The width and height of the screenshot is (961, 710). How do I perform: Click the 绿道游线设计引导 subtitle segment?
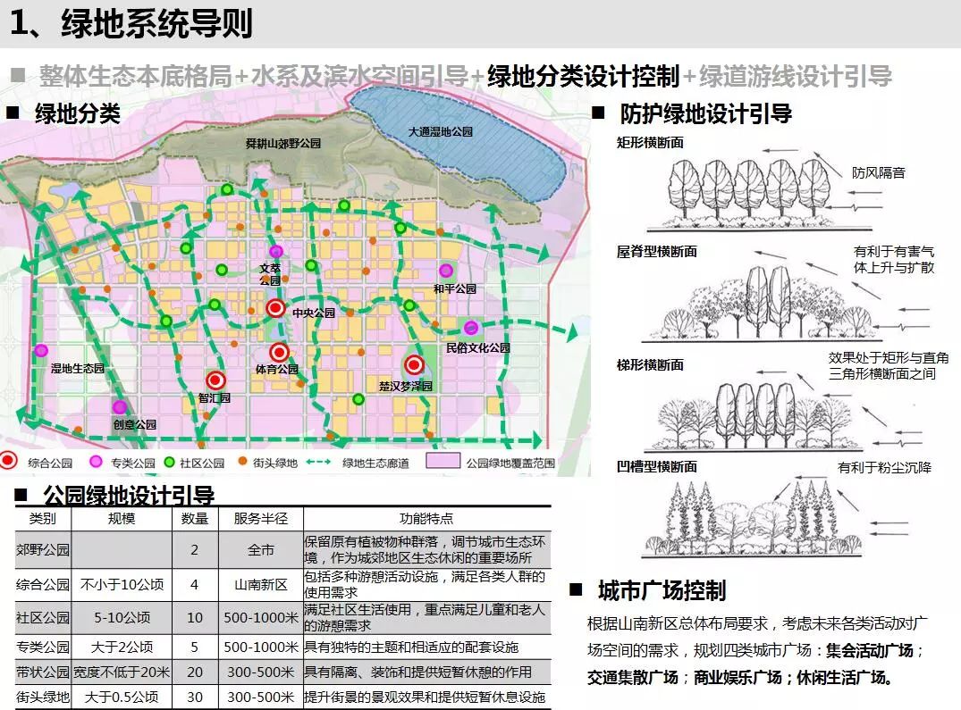click(796, 77)
